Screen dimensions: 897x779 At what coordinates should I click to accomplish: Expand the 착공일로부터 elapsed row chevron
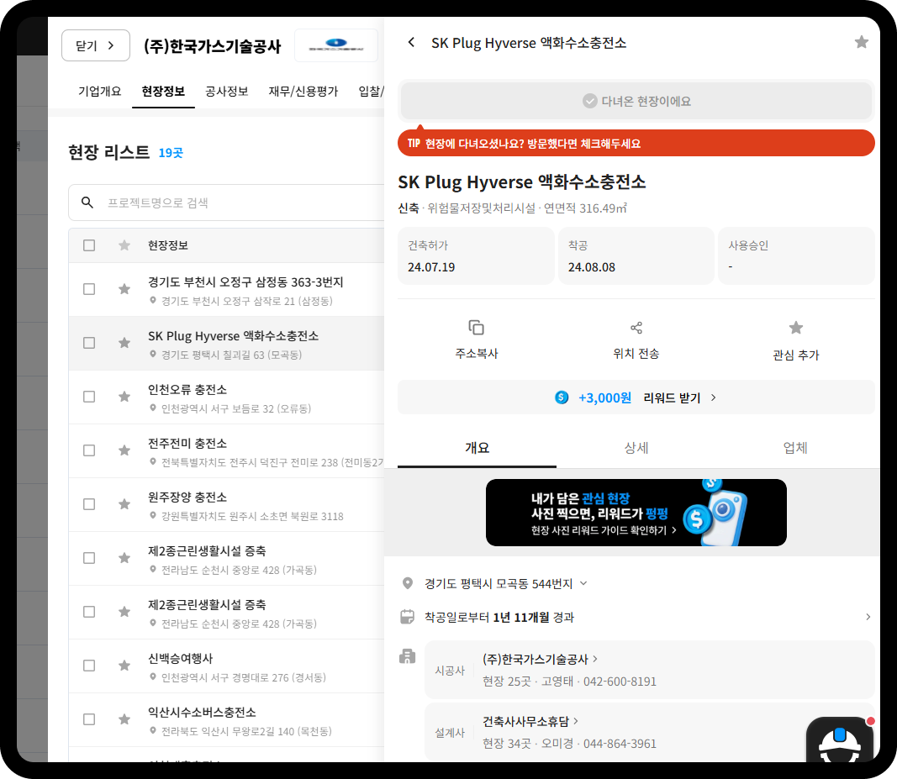868,617
